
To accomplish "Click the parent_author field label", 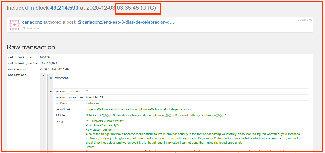I will coord(68,92).
